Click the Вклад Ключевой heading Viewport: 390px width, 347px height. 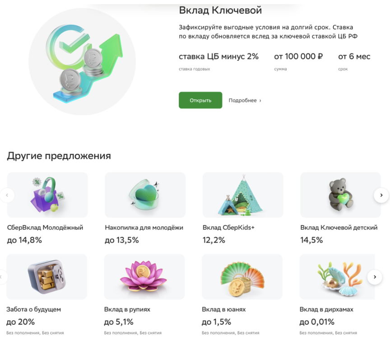pyautogui.click(x=220, y=10)
